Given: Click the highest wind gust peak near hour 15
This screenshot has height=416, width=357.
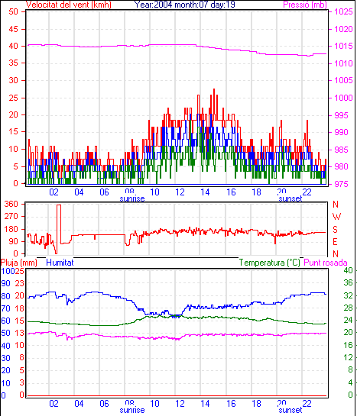Looking at the screenshot, I should pyautogui.click(x=214, y=90).
